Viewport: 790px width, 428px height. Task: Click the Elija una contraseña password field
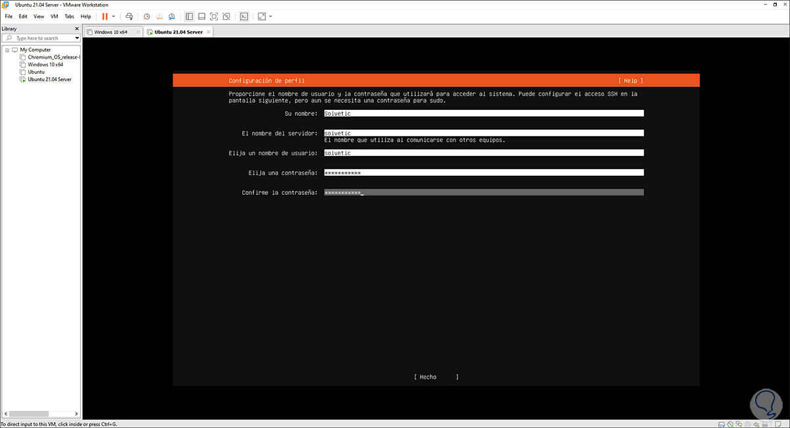pyautogui.click(x=484, y=173)
